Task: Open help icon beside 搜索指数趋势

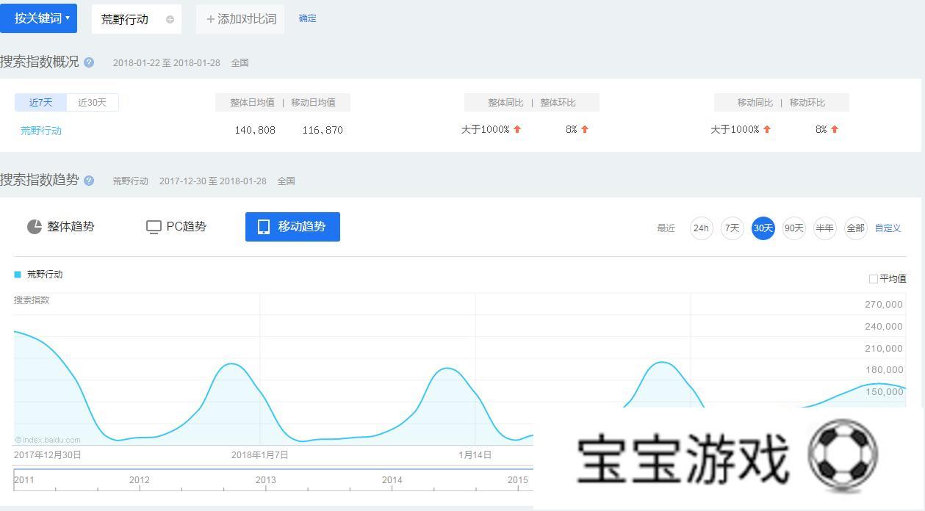Action: [x=89, y=181]
